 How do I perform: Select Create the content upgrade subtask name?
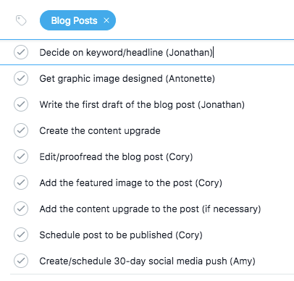click(x=100, y=131)
